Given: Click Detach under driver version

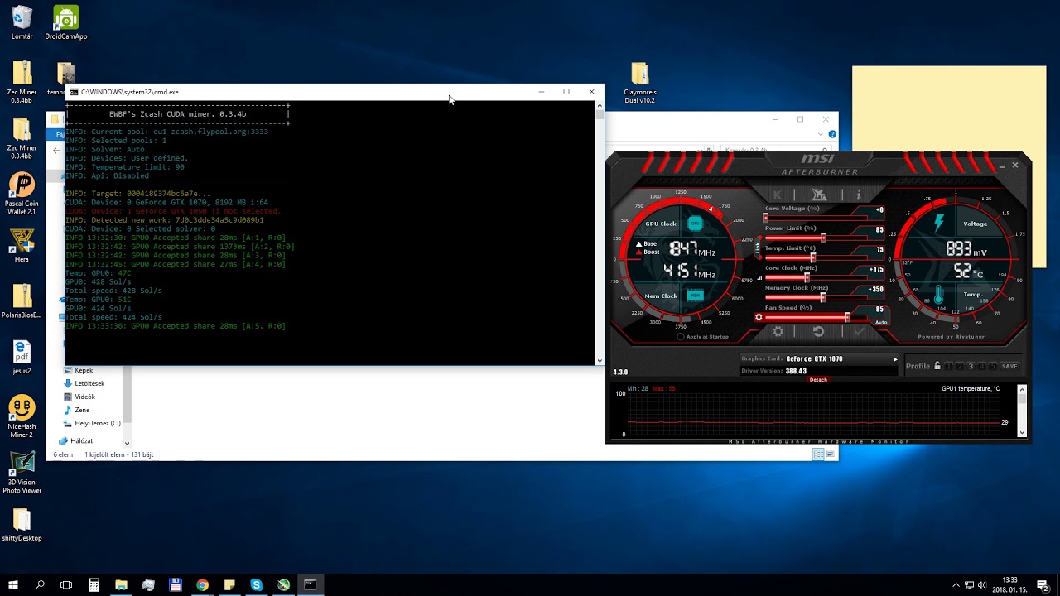Looking at the screenshot, I should [x=818, y=380].
